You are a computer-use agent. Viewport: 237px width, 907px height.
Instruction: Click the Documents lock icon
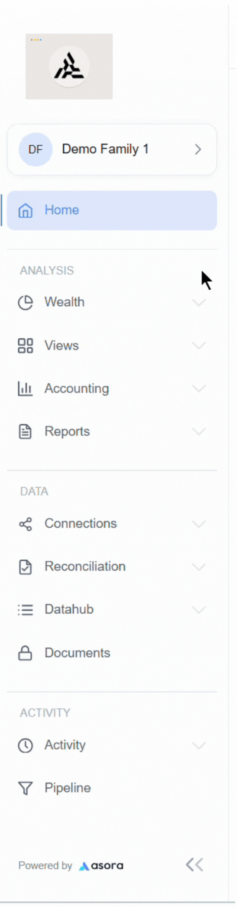point(25,653)
